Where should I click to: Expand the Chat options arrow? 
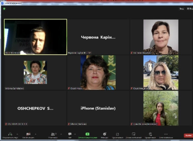click(75, 134)
